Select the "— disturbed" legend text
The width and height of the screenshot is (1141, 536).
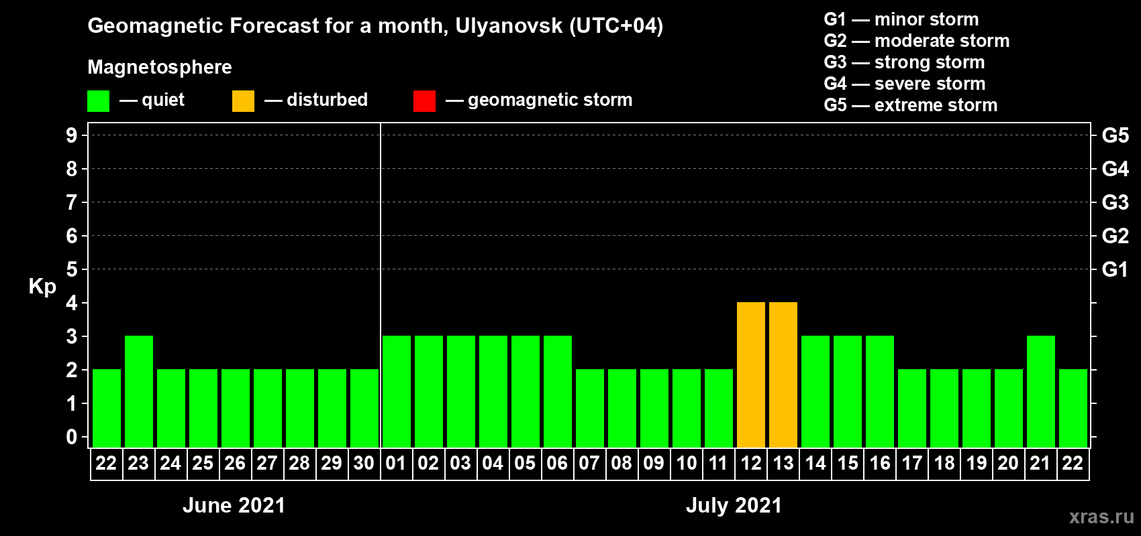point(316,100)
